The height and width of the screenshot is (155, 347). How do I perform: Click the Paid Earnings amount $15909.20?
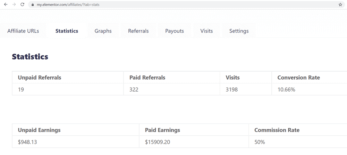(158, 142)
